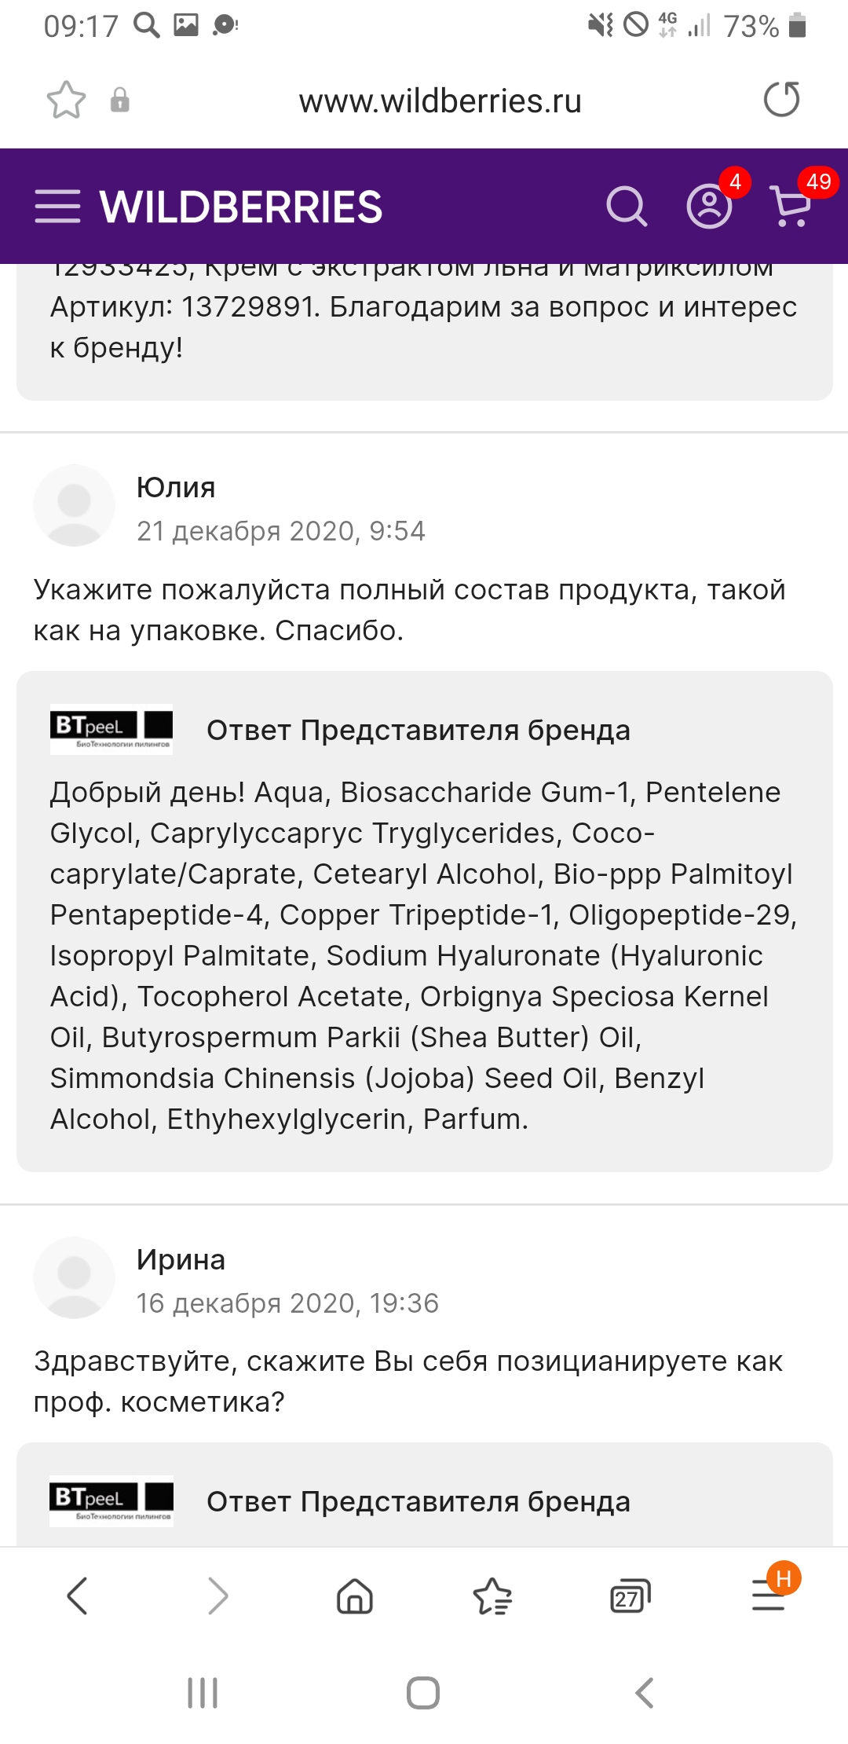Screen dimensions: 848x1744
Task: Open the browser tools menu
Action: point(769,1596)
